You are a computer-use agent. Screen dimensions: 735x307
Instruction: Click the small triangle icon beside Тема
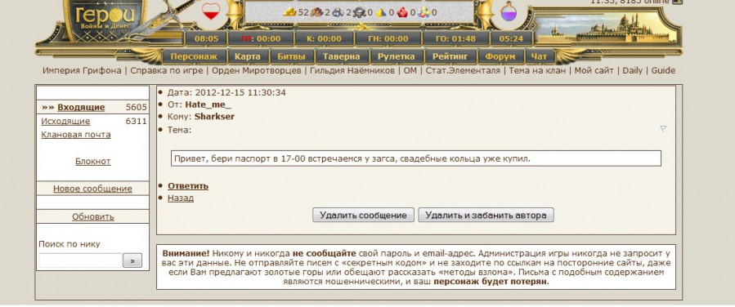(x=663, y=128)
